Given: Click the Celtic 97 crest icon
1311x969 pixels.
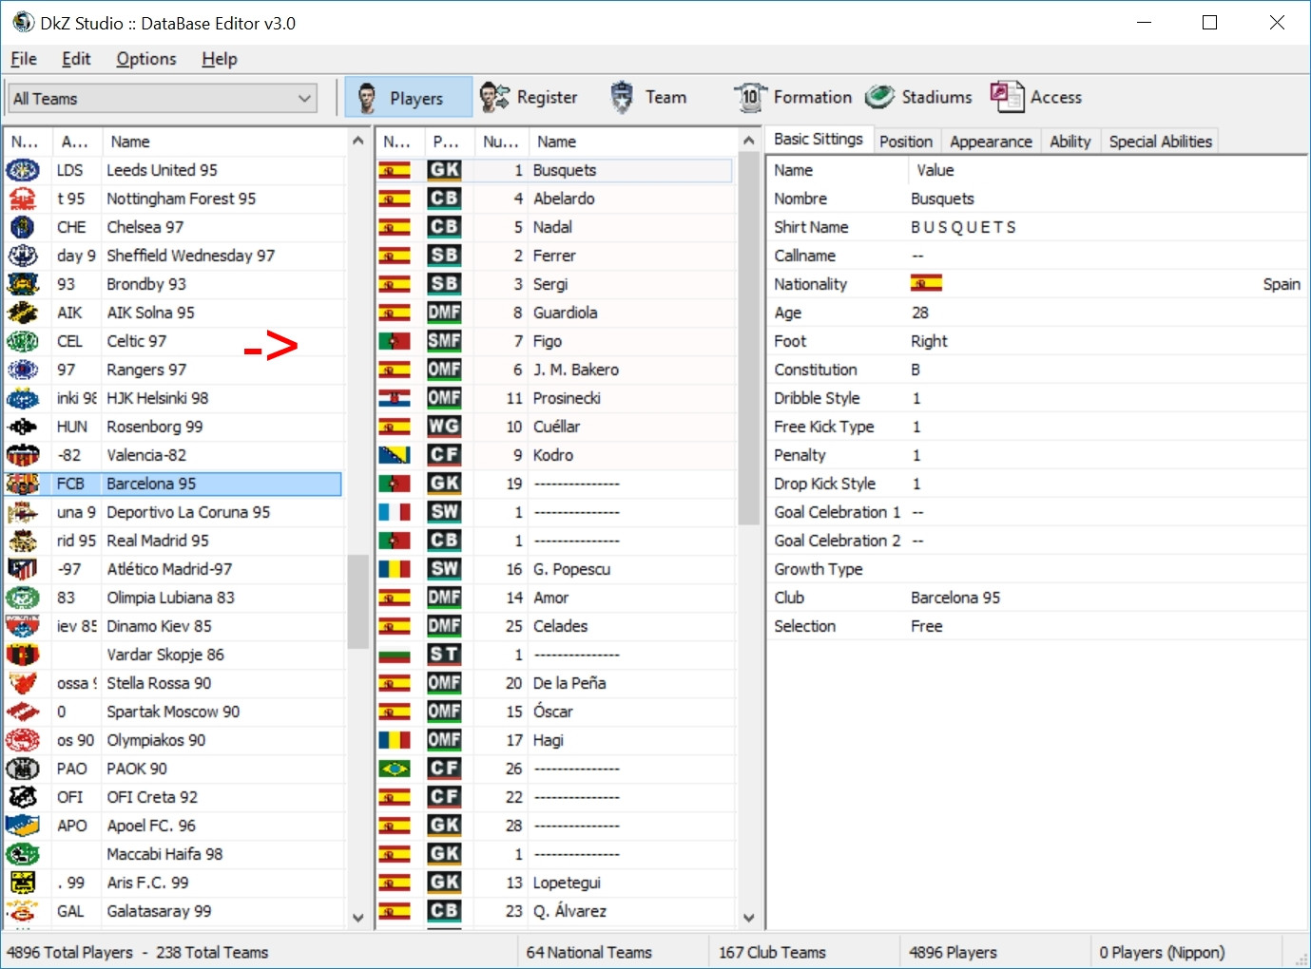Looking at the screenshot, I should [23, 341].
